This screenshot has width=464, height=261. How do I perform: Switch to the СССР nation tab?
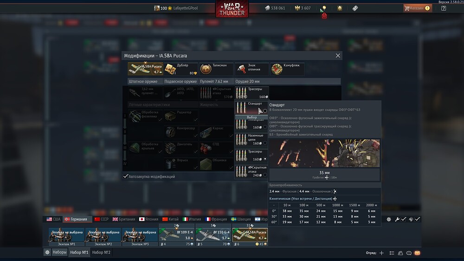(x=102, y=219)
